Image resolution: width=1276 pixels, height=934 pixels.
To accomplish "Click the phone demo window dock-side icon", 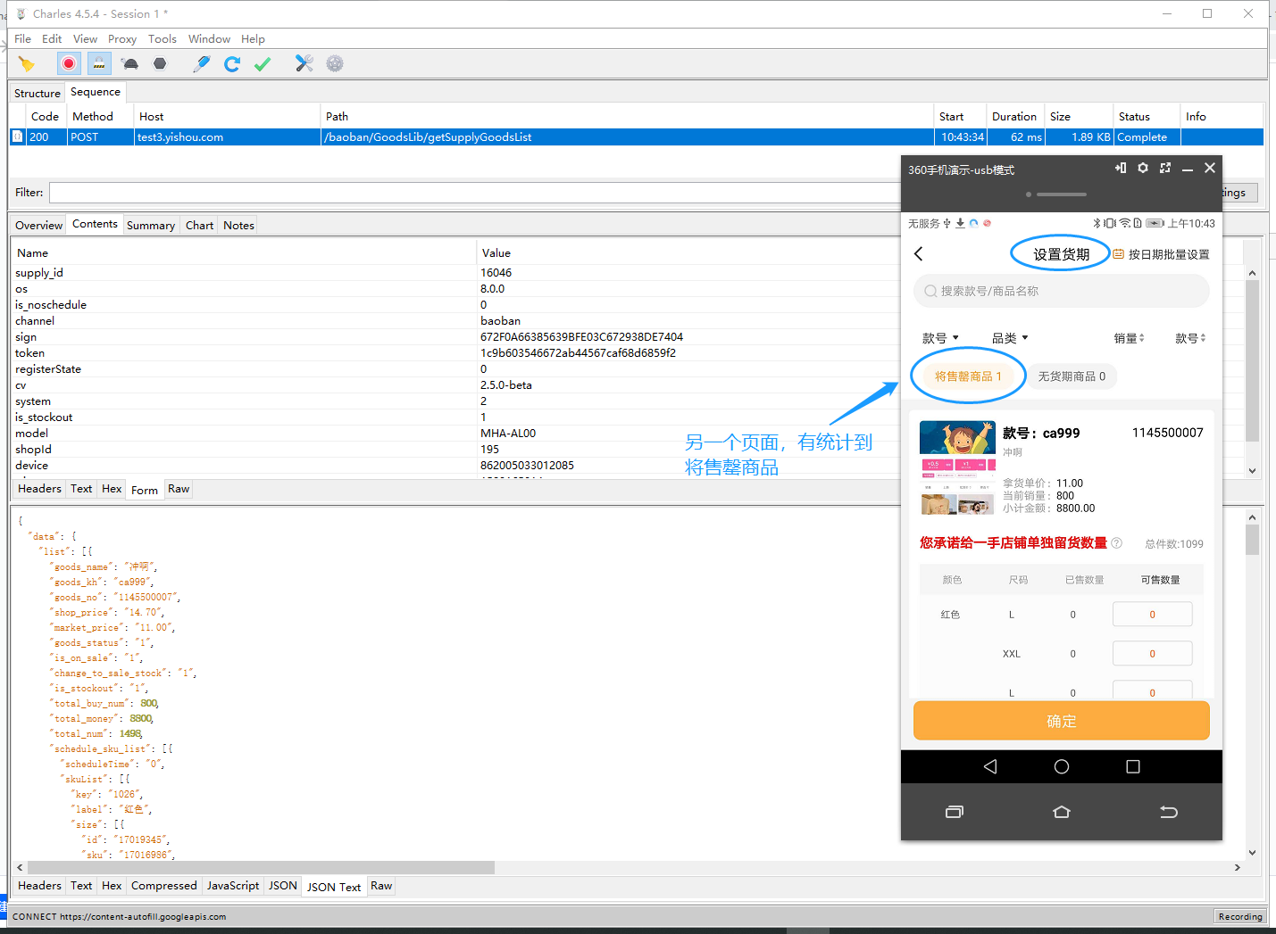I will (1121, 168).
